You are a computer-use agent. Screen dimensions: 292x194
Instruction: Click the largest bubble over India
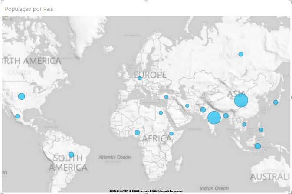pyautogui.click(x=214, y=118)
